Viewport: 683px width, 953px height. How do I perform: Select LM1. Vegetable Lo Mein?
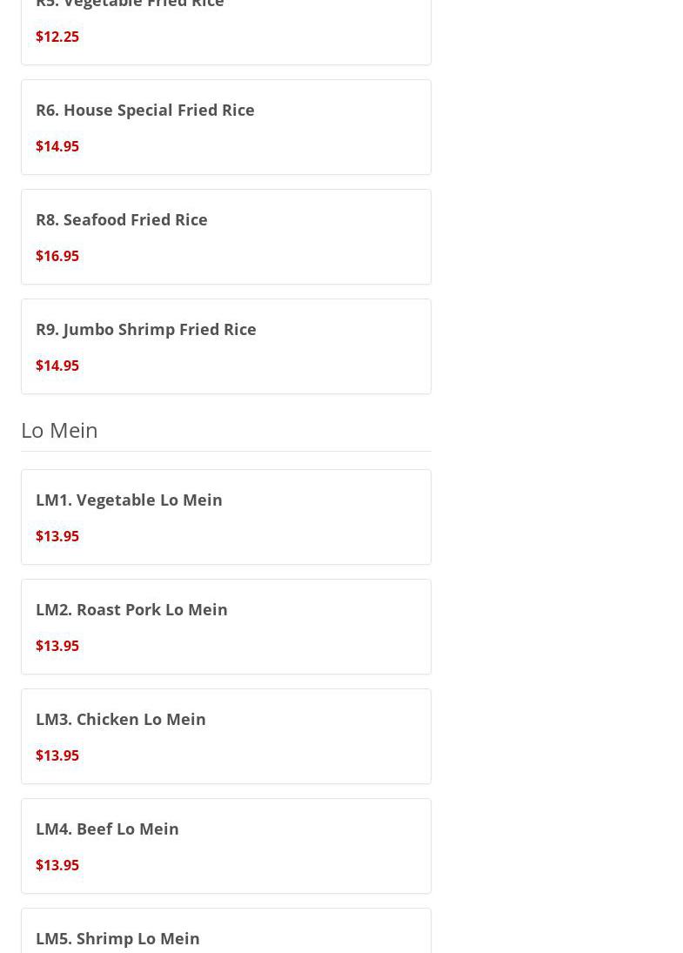click(129, 500)
